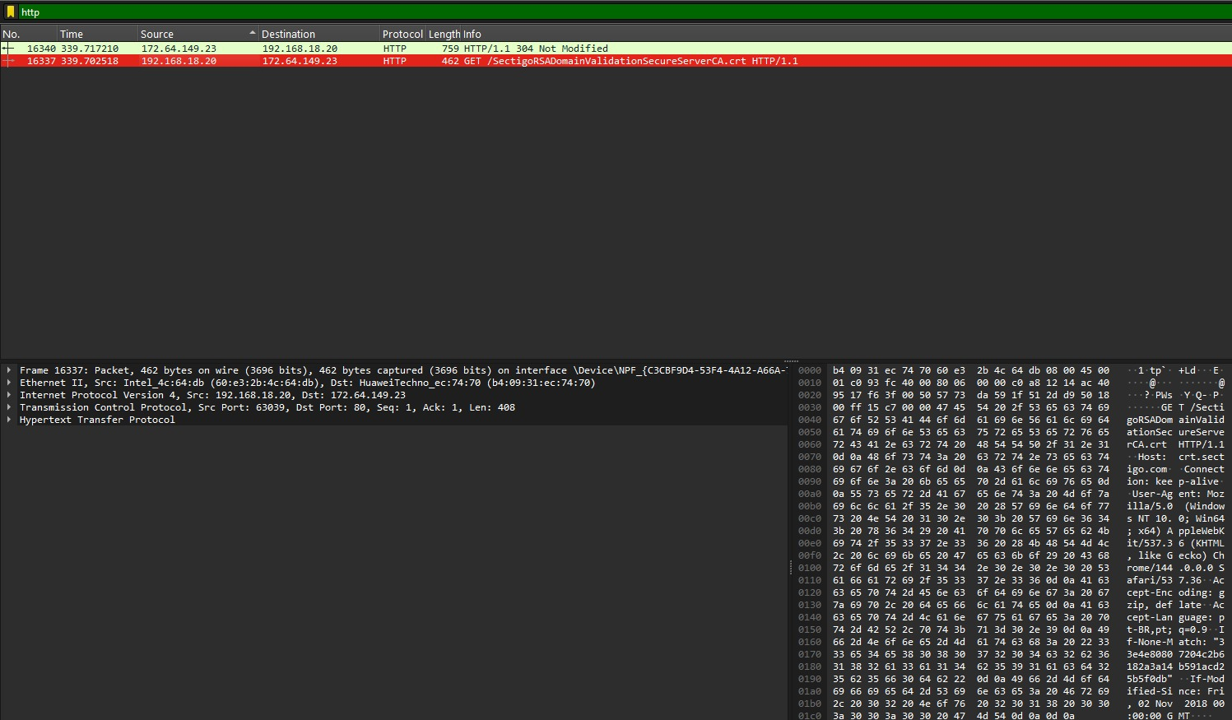The width and height of the screenshot is (1232, 720).
Task: Sort packets by the Source column header
Action: point(198,34)
